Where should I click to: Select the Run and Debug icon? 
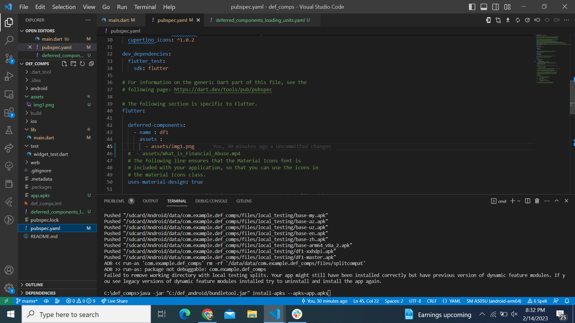coord(9,76)
